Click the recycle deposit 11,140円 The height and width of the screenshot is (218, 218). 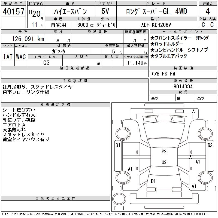click(137, 63)
